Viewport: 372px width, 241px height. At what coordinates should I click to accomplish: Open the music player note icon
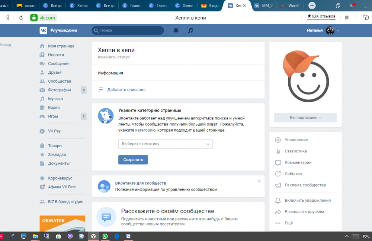click(x=190, y=30)
